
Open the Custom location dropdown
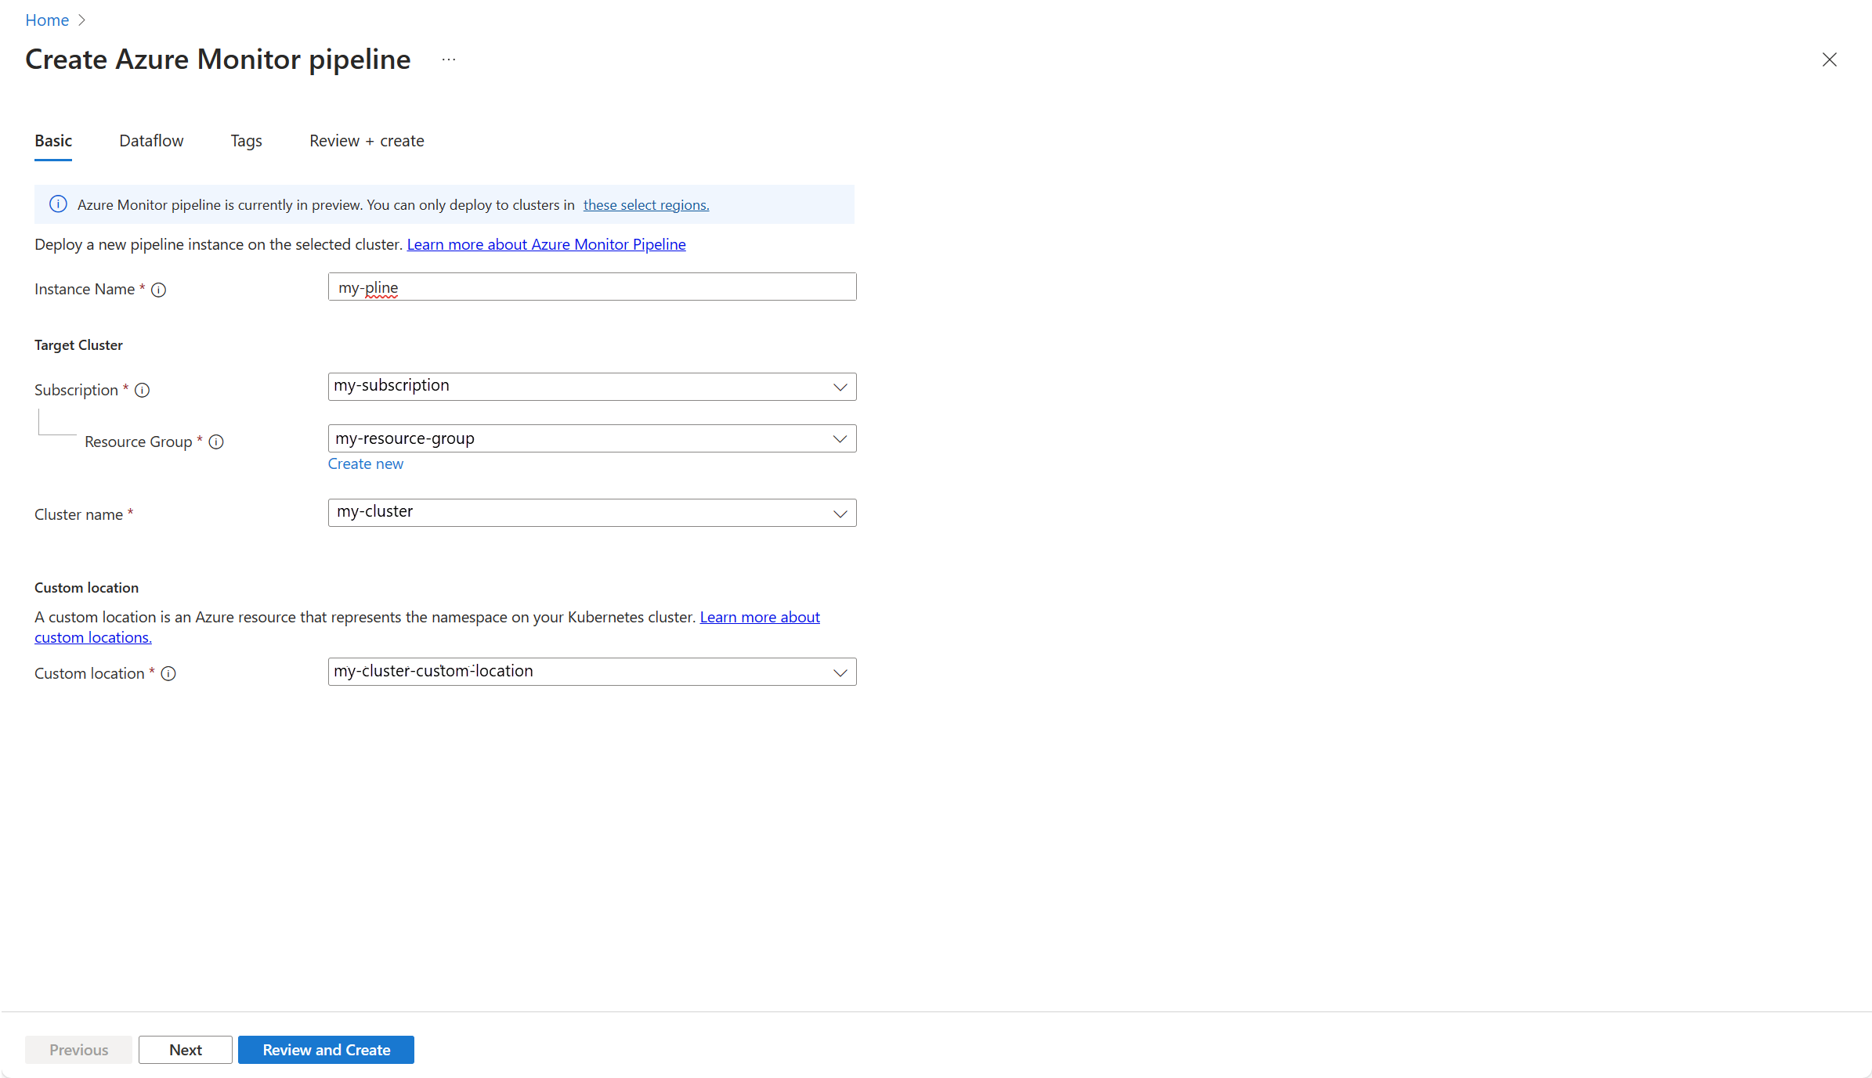(x=840, y=672)
